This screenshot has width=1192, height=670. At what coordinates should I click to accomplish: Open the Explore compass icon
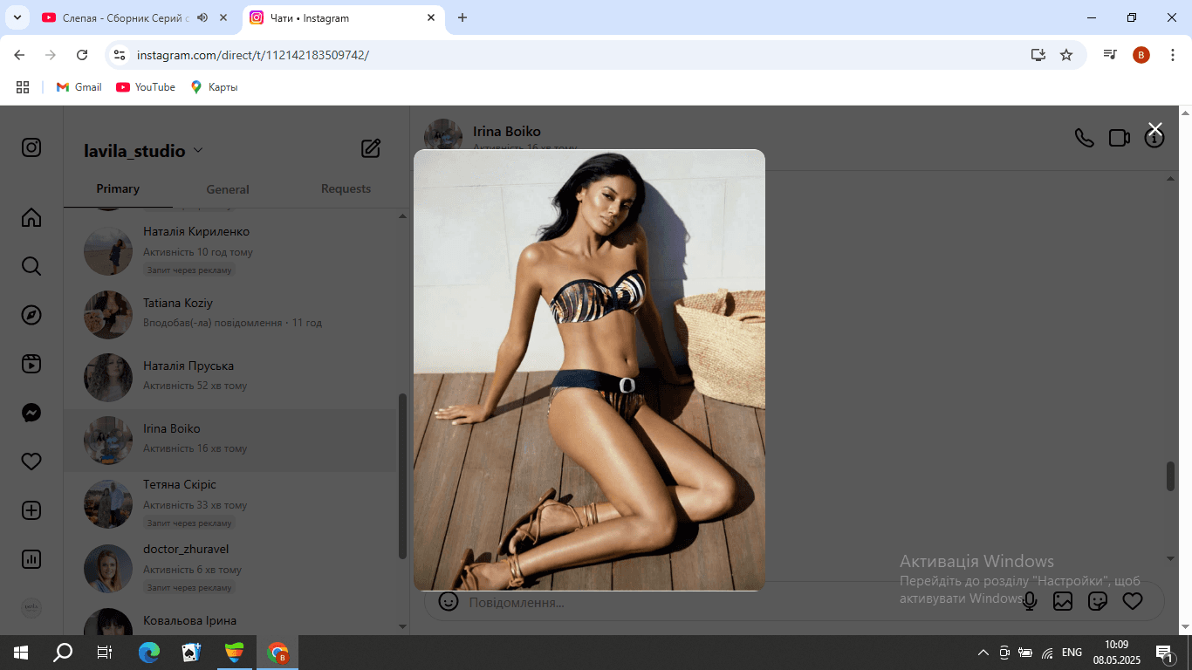[31, 315]
